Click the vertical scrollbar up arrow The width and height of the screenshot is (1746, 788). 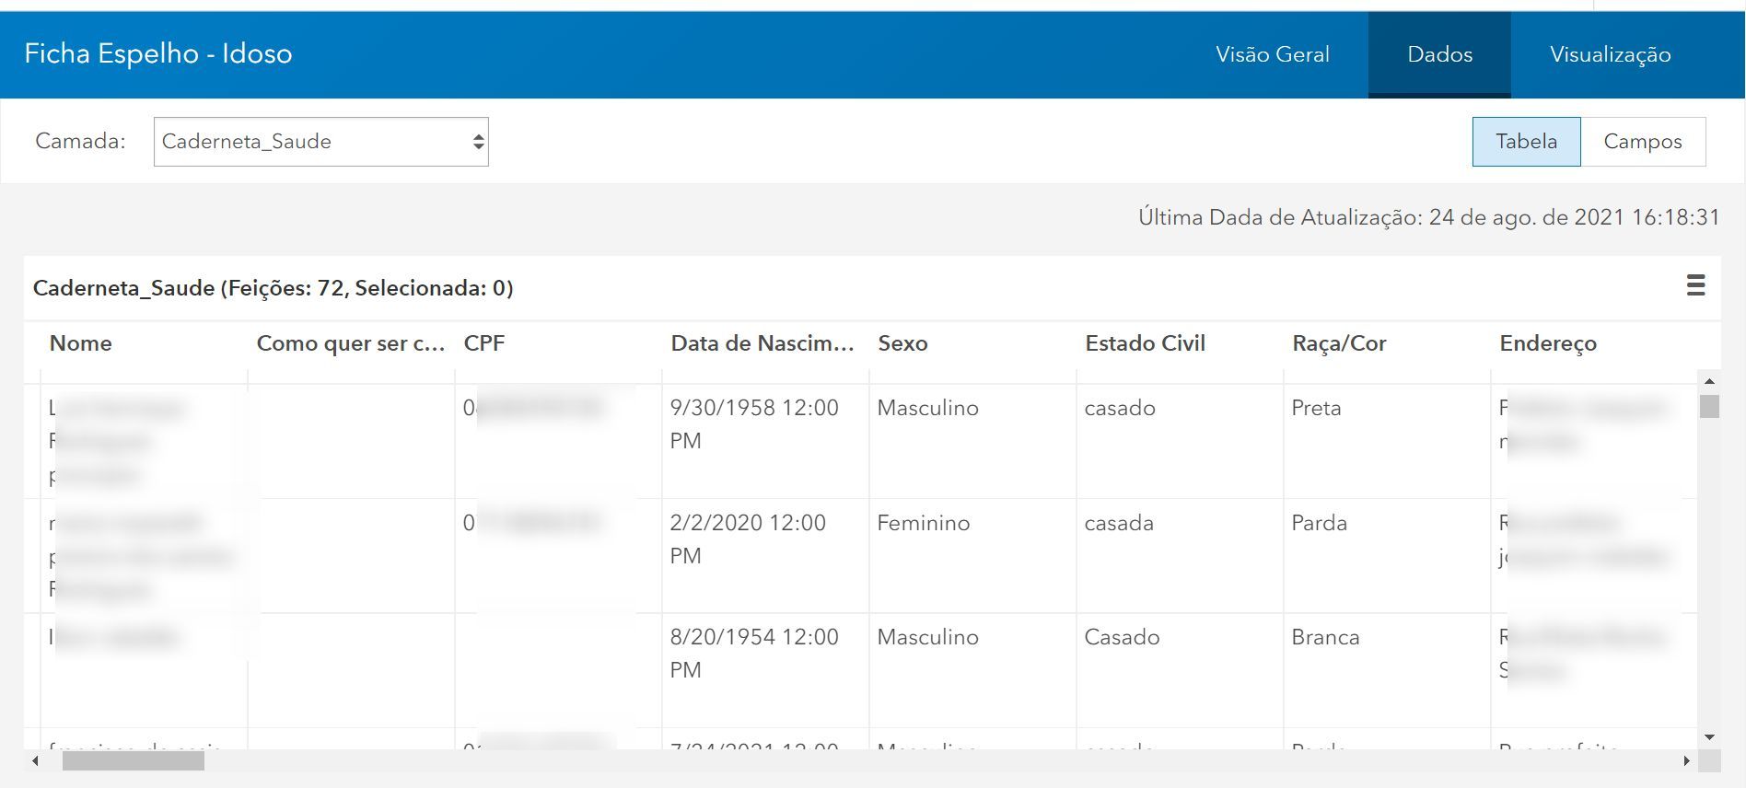coord(1709,381)
